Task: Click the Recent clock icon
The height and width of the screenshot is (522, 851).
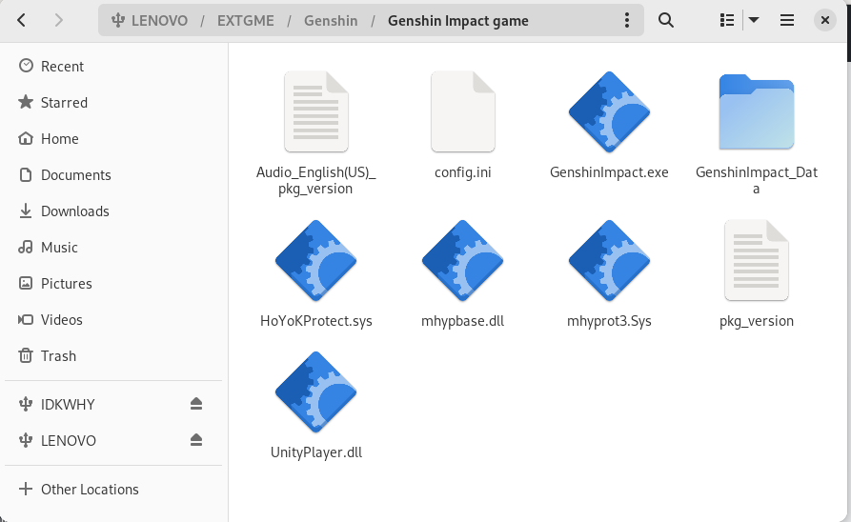Action: [26, 66]
